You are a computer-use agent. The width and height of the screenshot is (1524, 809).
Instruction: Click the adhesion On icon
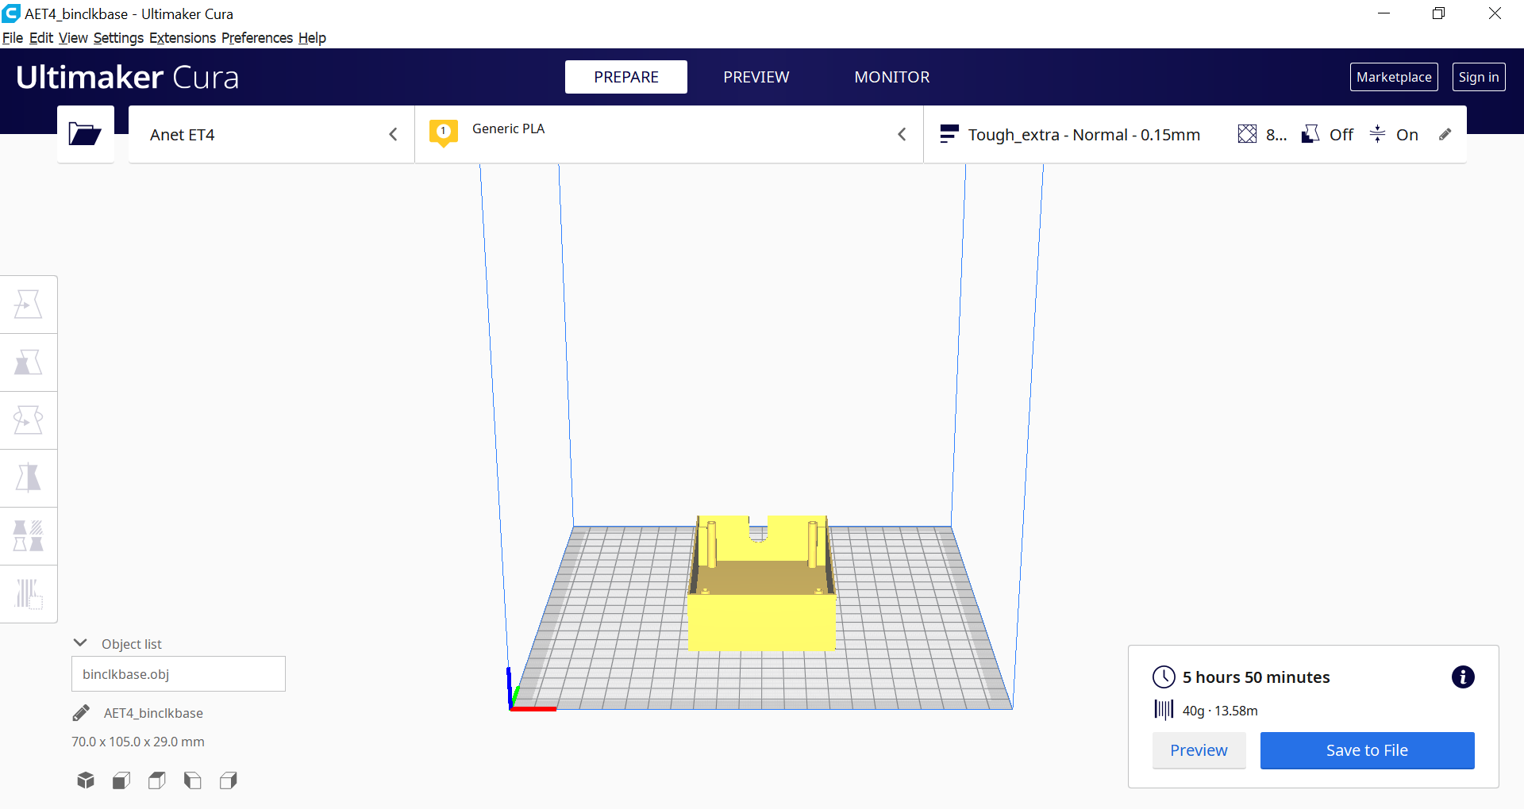tap(1377, 134)
